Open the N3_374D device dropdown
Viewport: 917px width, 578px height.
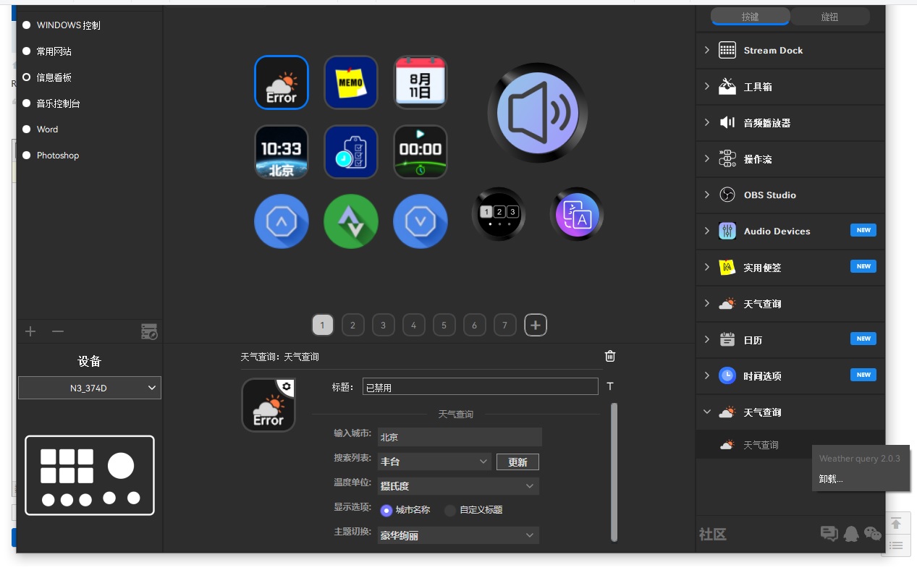click(90, 388)
